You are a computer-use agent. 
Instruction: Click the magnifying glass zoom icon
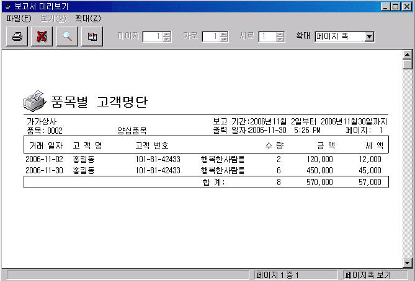point(66,37)
